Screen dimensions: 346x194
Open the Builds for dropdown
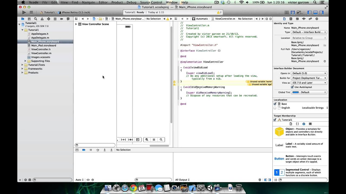[x=309, y=78]
